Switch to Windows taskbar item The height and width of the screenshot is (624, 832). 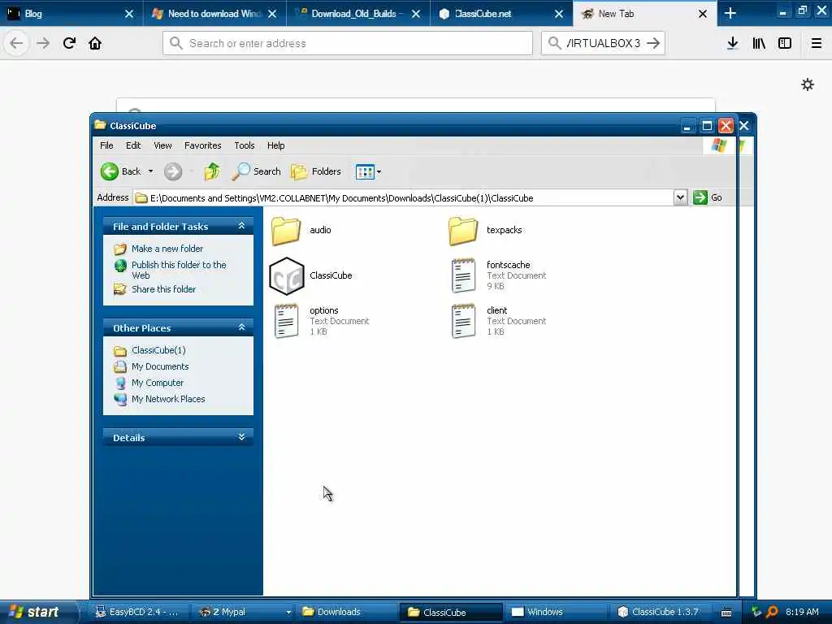[555, 612]
